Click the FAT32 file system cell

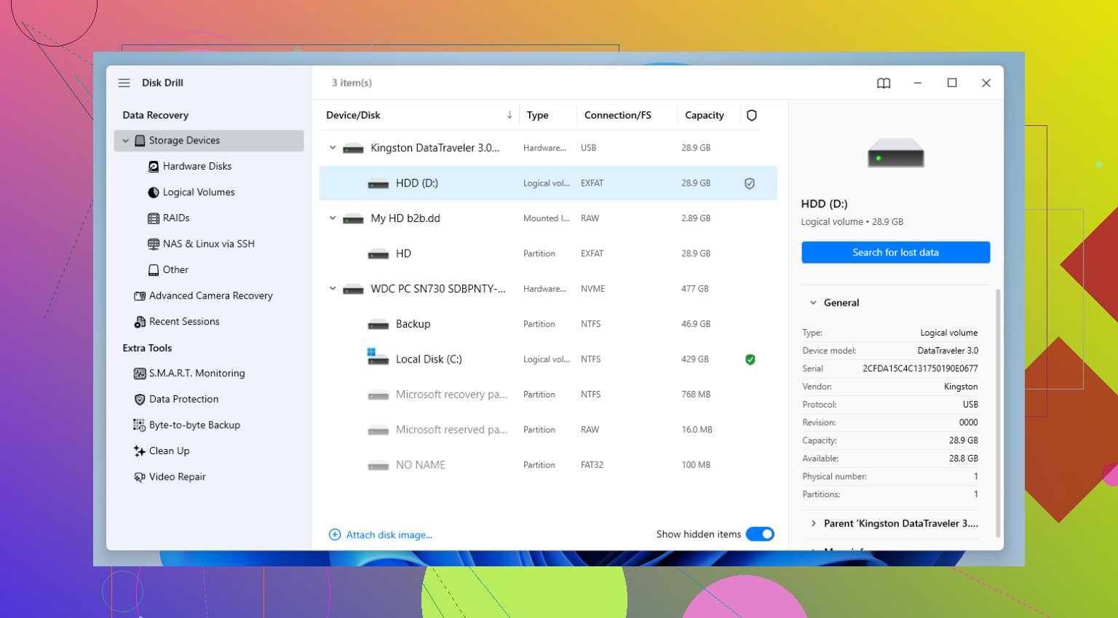pyautogui.click(x=592, y=465)
